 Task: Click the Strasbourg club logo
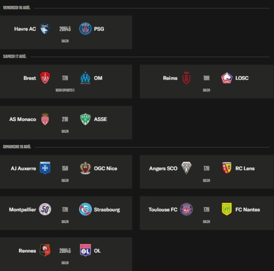(85, 209)
